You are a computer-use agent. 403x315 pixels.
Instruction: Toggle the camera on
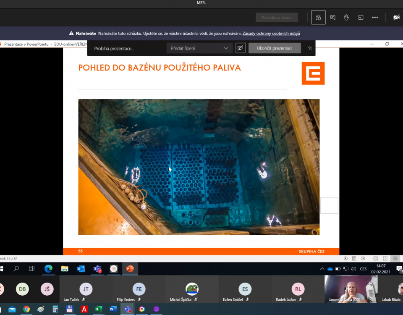click(396, 18)
